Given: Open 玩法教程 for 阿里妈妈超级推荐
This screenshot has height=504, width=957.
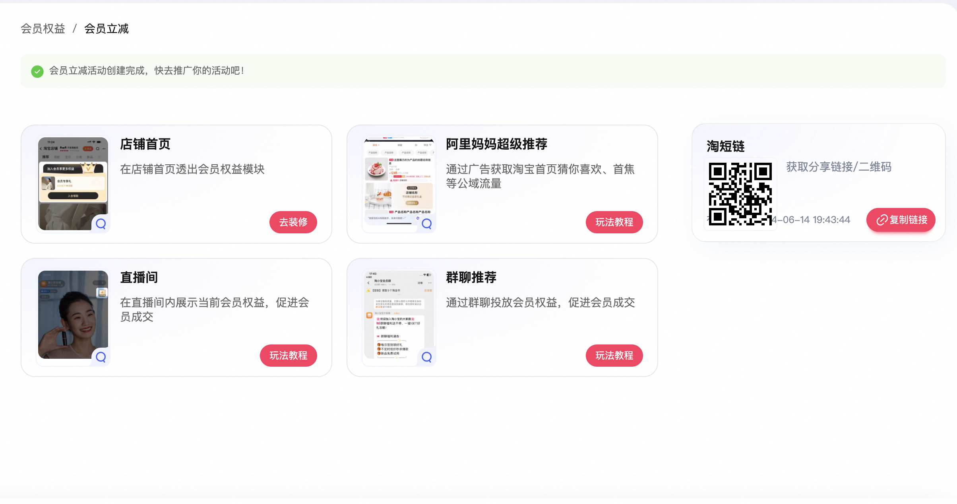Looking at the screenshot, I should (614, 222).
